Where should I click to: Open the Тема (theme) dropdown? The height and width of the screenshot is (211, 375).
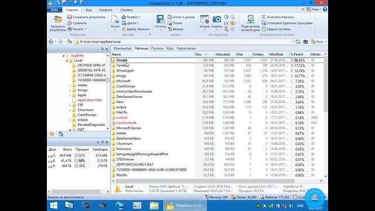314,9
